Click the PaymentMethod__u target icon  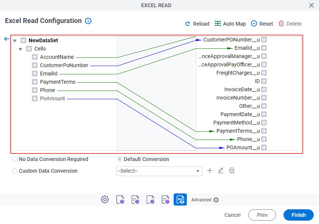(264, 123)
